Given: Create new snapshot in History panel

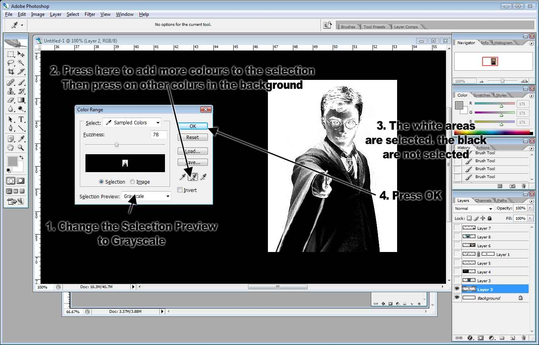Looking at the screenshot, I should 513,186.
